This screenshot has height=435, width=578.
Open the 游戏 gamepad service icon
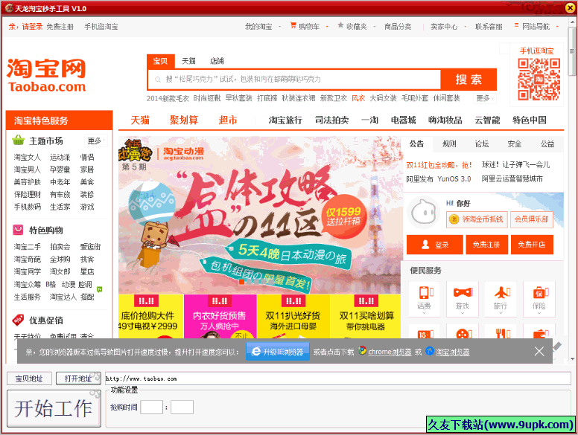(x=463, y=293)
